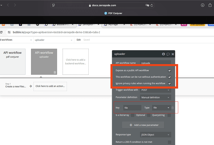Viewport: 214px width, 145px height.
Task: Click the Safari back arrow
Action: point(8,5)
